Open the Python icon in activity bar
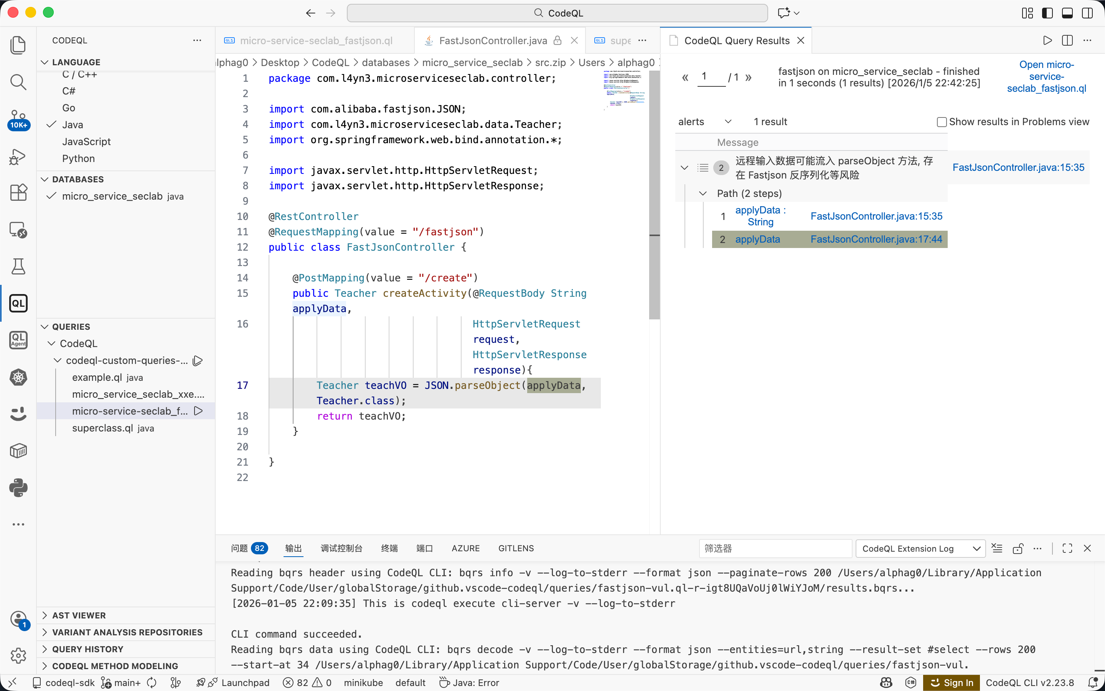1105x691 pixels. pos(18,488)
